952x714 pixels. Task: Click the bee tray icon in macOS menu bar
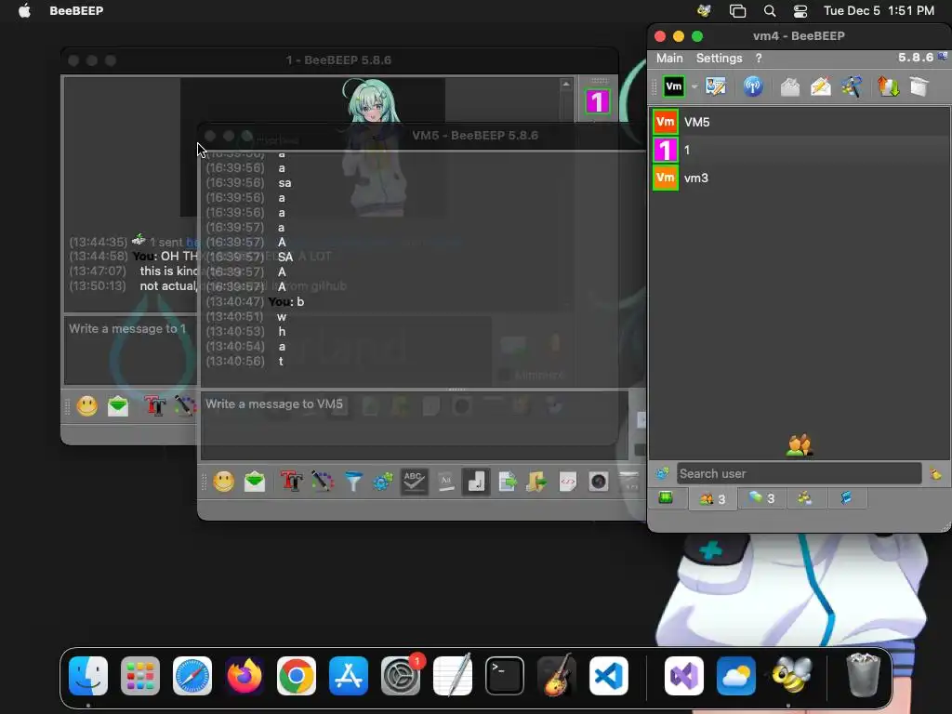click(705, 11)
